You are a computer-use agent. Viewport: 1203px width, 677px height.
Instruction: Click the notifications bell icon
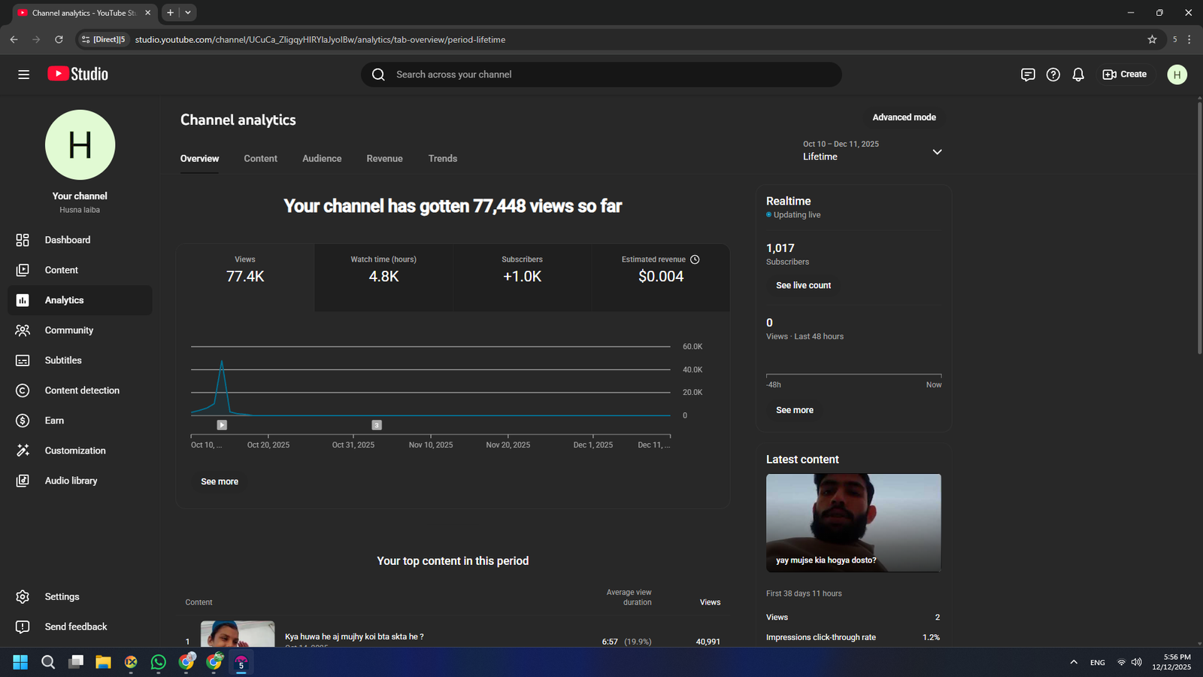point(1077,74)
